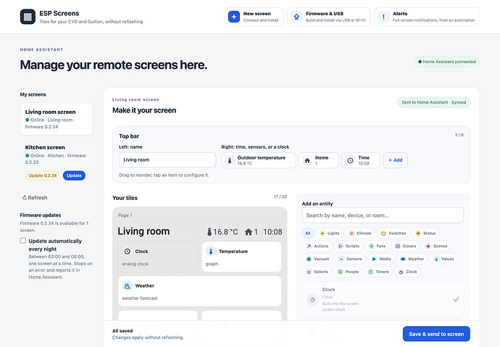
Task: Open the Time top bar item
Action: point(361,160)
